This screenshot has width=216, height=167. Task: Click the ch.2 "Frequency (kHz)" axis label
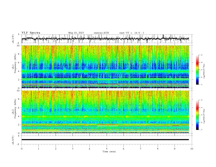pyautogui.click(x=15, y=109)
